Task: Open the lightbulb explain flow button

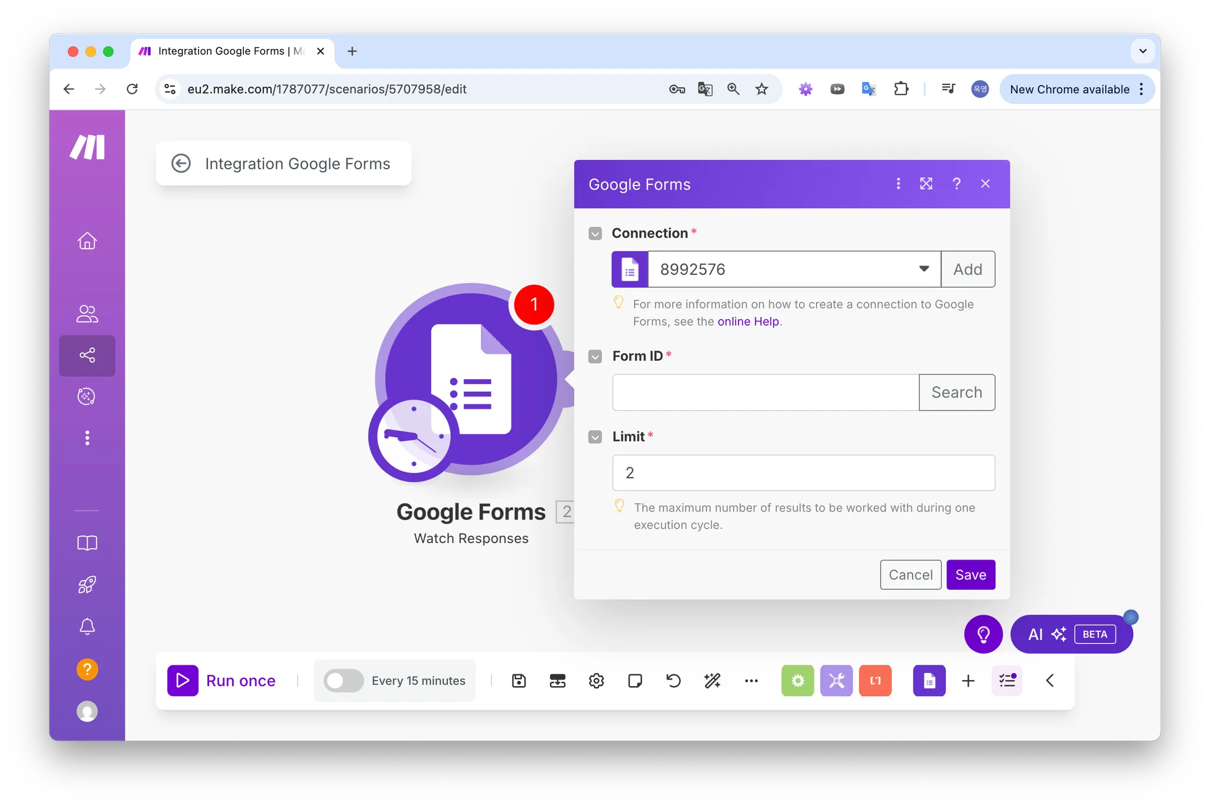Action: tap(984, 634)
